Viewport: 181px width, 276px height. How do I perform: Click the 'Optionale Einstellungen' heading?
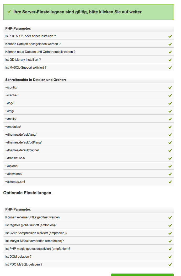coord(27,193)
